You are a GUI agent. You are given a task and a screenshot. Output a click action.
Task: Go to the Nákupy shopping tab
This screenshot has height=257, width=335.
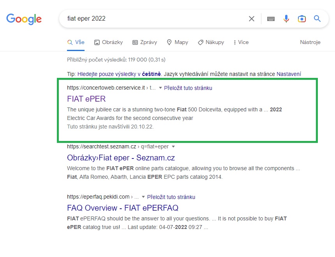pos(211,42)
